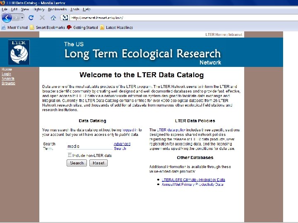This screenshot has height=223, width=298.
Task: Open the Advanced Search link
Action: 122,146
